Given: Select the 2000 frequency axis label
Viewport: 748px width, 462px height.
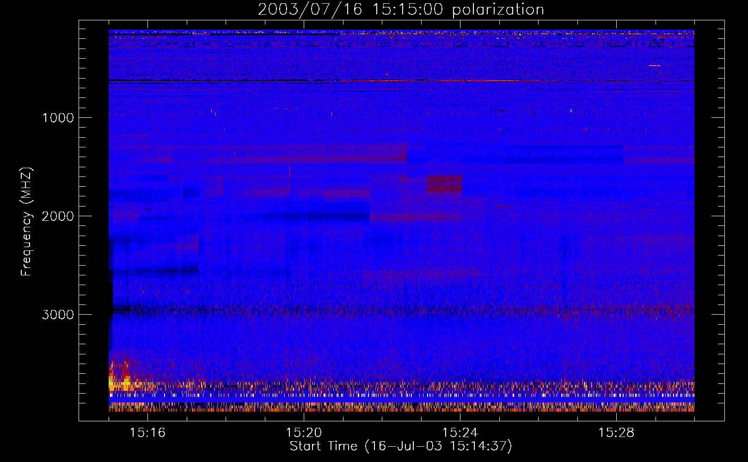Looking at the screenshot, I should point(58,216).
